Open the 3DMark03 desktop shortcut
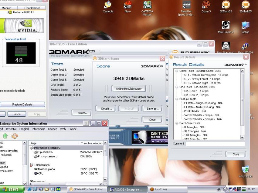258x193 pixels. 226,5
